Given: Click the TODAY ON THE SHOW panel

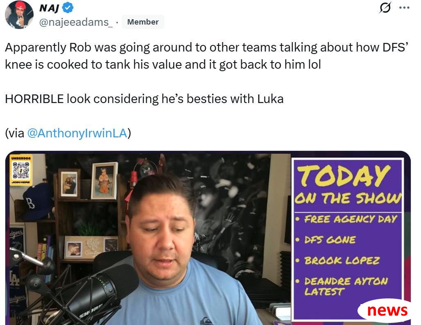Looking at the screenshot, I should pyautogui.click(x=348, y=238).
